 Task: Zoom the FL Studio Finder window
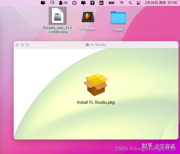click(28, 45)
